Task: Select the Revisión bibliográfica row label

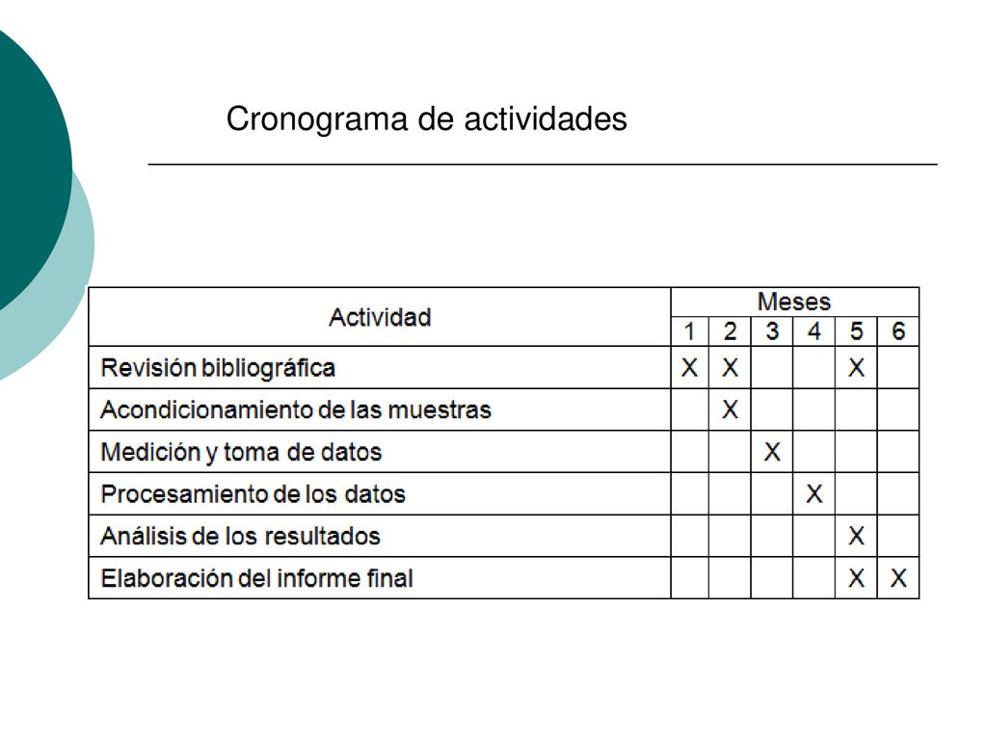Action: (x=218, y=368)
